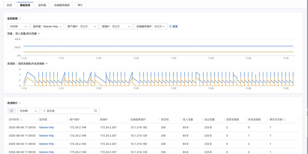
Task: Open the 15分钟 time range dropdown under 监控数据
Action: (18, 26)
